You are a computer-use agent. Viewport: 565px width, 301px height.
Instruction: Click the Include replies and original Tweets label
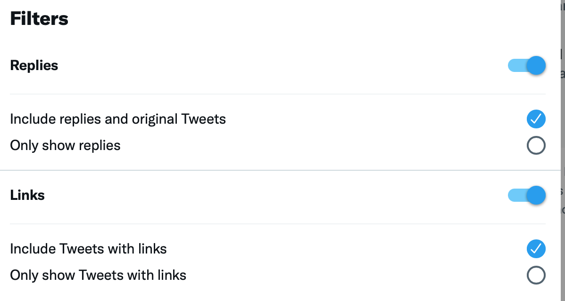point(118,119)
